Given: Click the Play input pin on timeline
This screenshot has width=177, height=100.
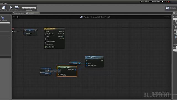Looking at the screenshot, I should pyautogui.click(x=45, y=31).
